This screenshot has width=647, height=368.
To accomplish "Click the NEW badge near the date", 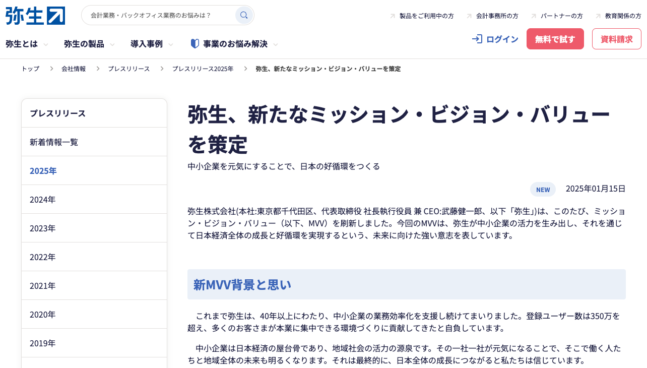I will pos(543,190).
